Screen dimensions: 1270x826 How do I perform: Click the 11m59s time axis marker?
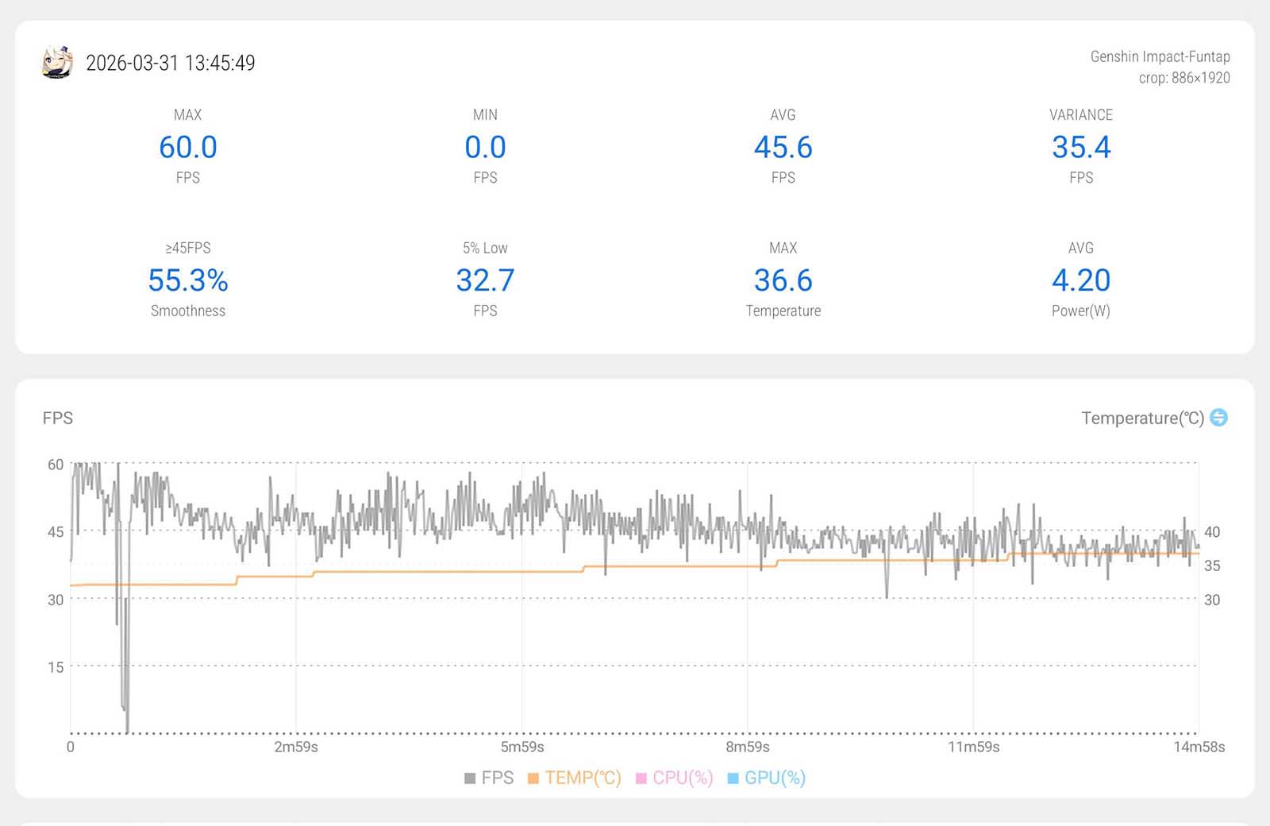(x=973, y=747)
